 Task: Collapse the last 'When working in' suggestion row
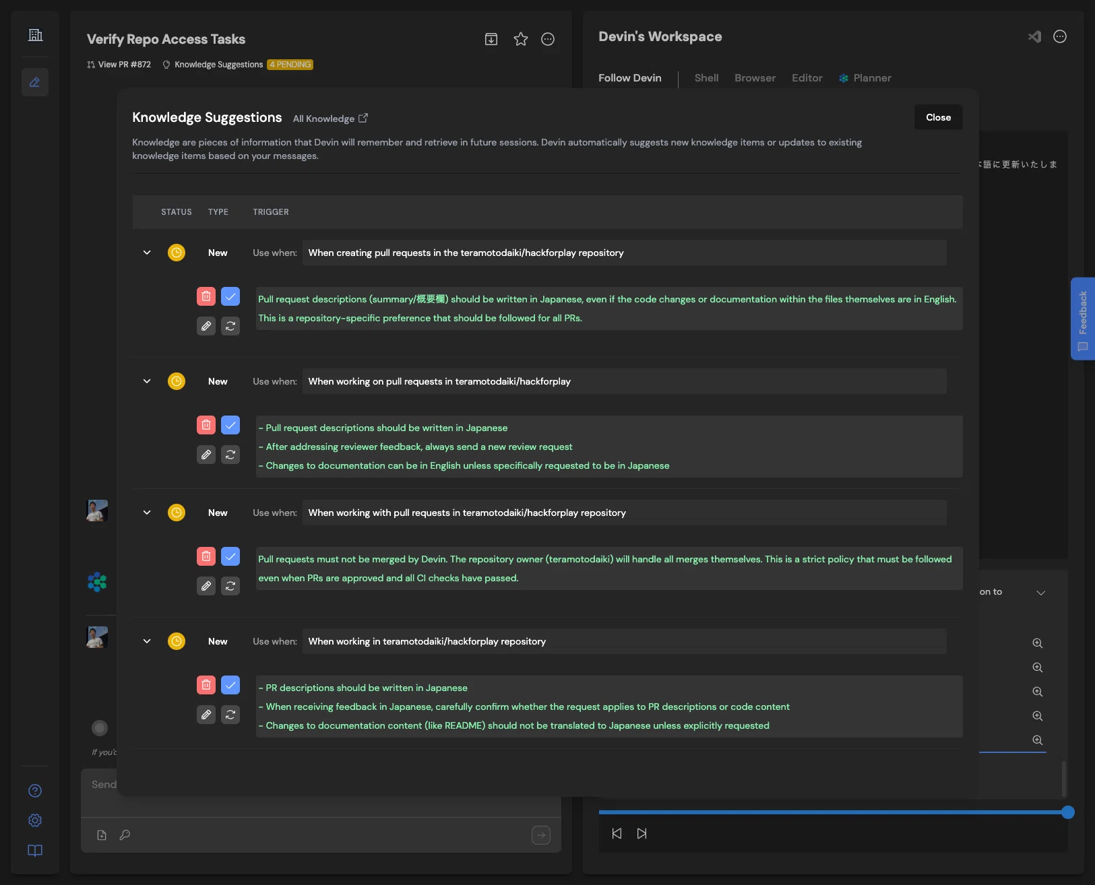pyautogui.click(x=147, y=641)
